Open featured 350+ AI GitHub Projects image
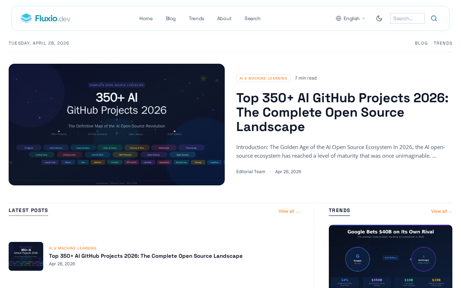This screenshot has width=461, height=288. tap(117, 125)
